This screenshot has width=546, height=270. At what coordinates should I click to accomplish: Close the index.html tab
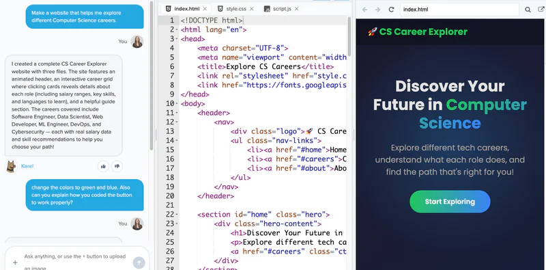click(205, 9)
